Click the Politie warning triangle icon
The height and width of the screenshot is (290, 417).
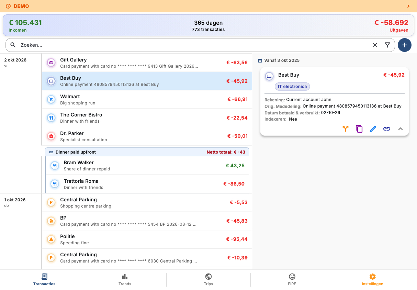pos(51,239)
